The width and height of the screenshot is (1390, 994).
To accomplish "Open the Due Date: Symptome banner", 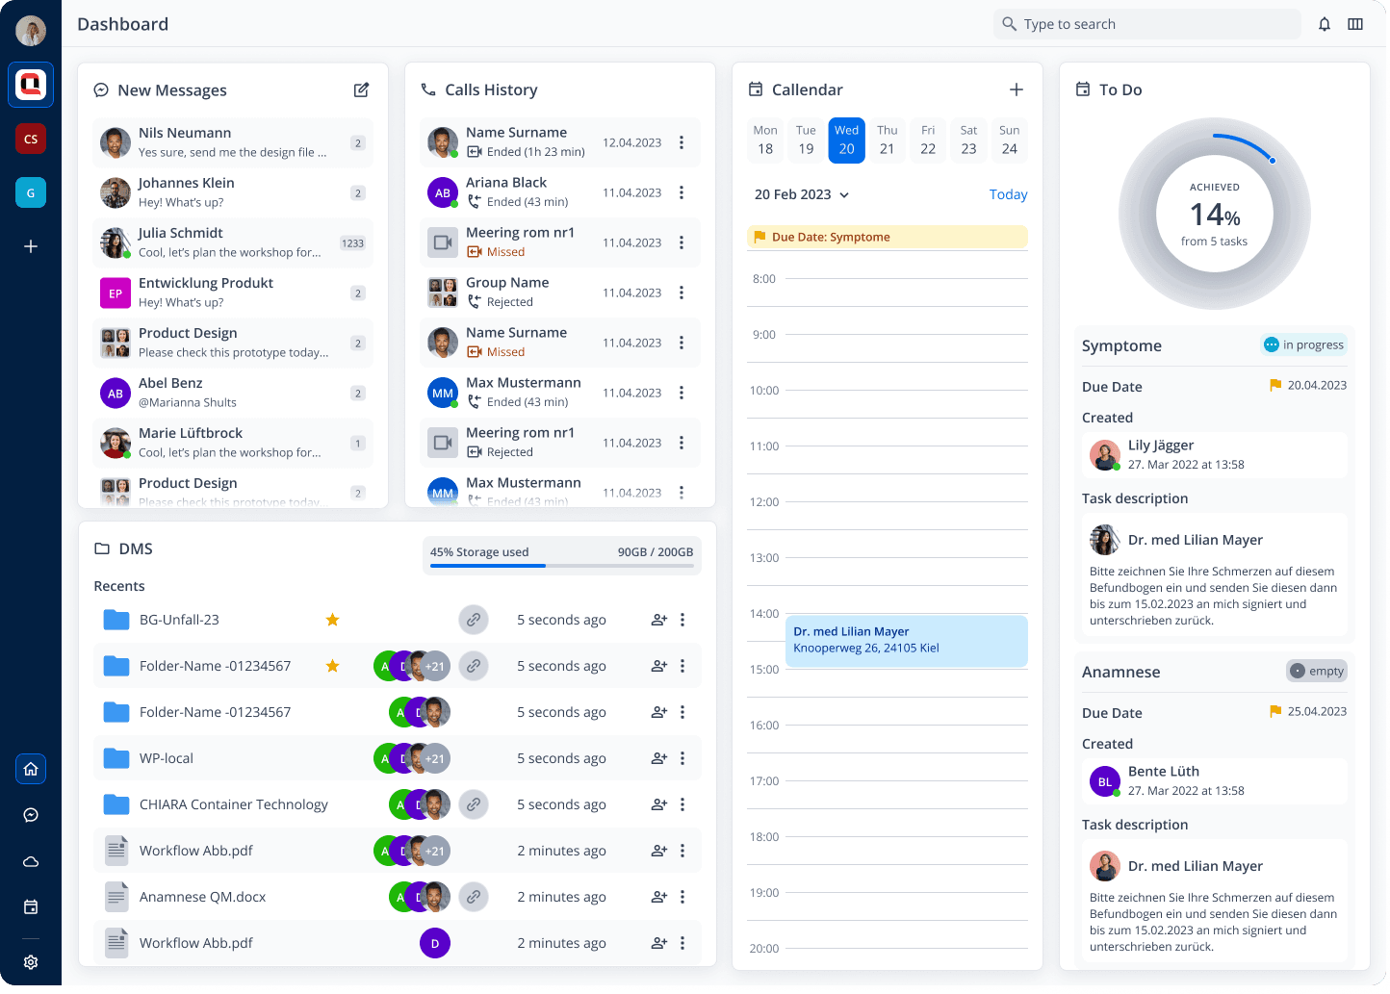I will click(x=888, y=237).
